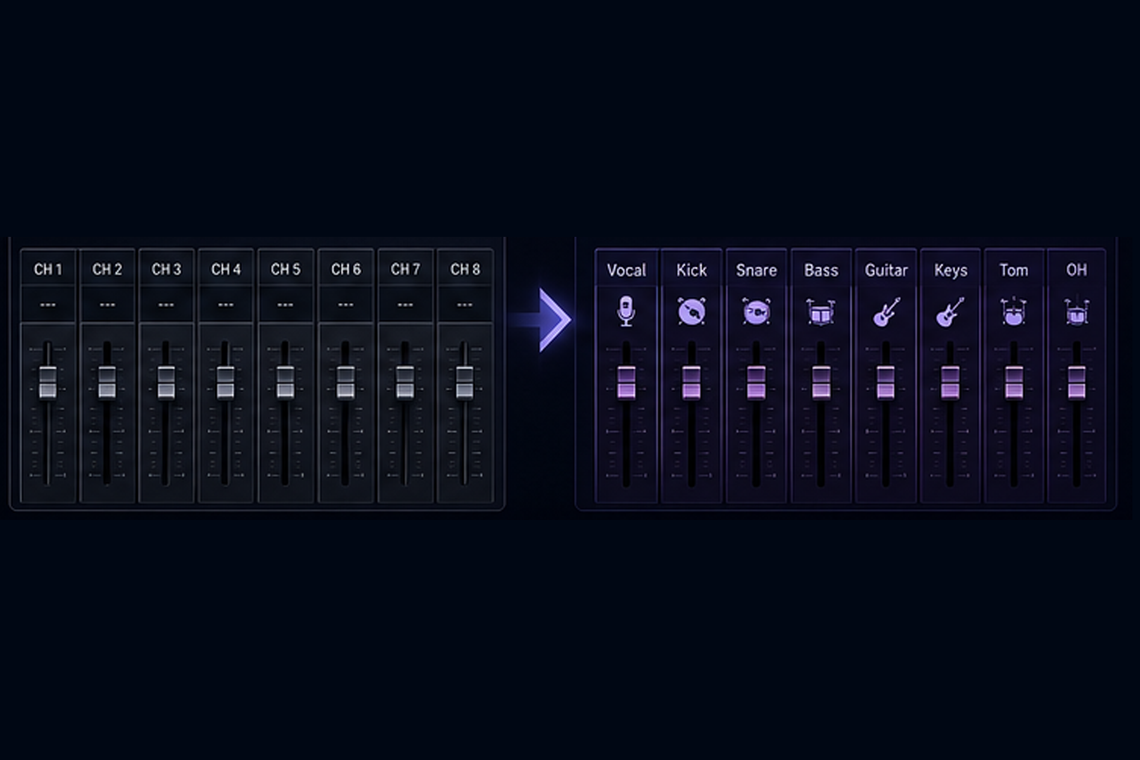The width and height of the screenshot is (1140, 760).
Task: Click the OH overhead drum kit icon
Action: pos(1076,312)
